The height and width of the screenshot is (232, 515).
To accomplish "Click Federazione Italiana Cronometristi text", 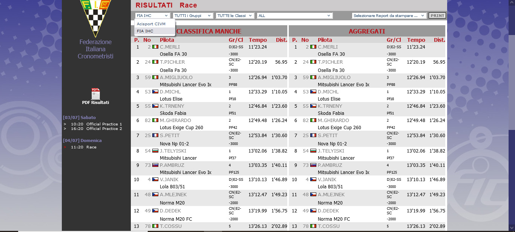I will click(95, 49).
